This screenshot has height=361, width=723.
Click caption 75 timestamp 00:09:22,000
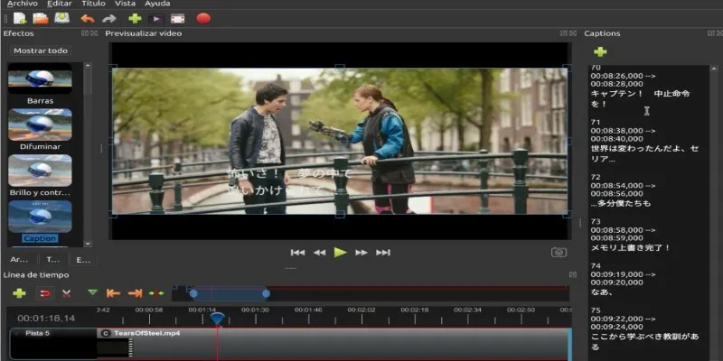[x=616, y=319]
